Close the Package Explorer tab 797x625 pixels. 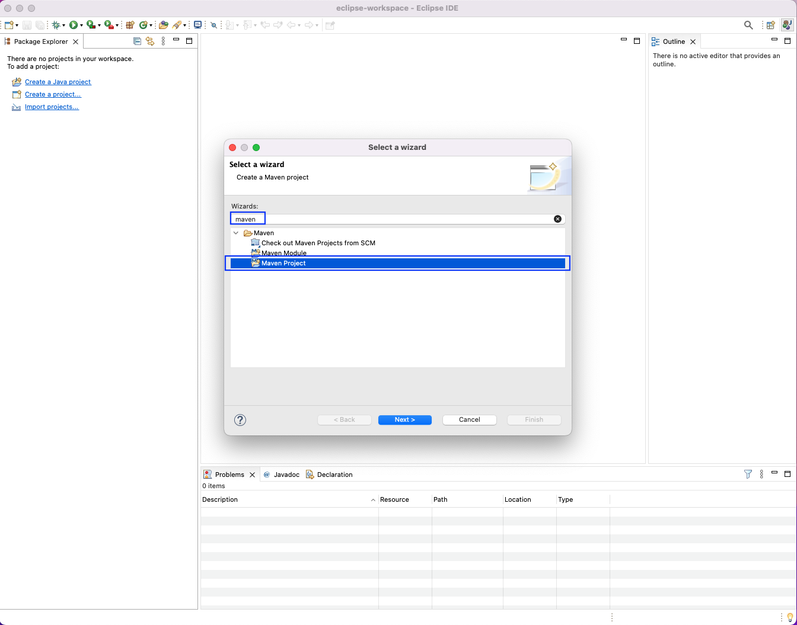[75, 41]
